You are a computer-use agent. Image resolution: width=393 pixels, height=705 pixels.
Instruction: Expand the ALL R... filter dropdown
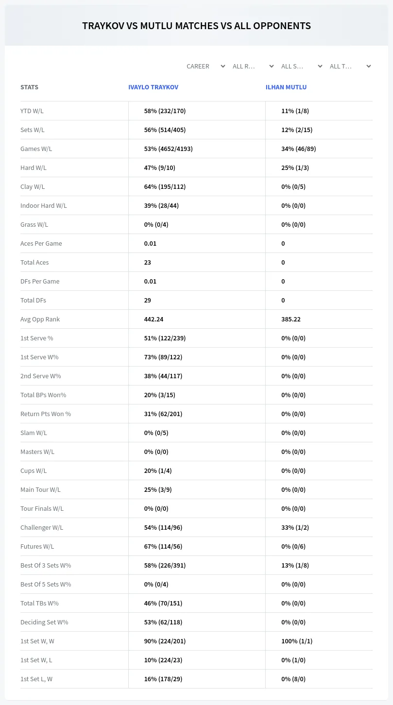tap(253, 66)
